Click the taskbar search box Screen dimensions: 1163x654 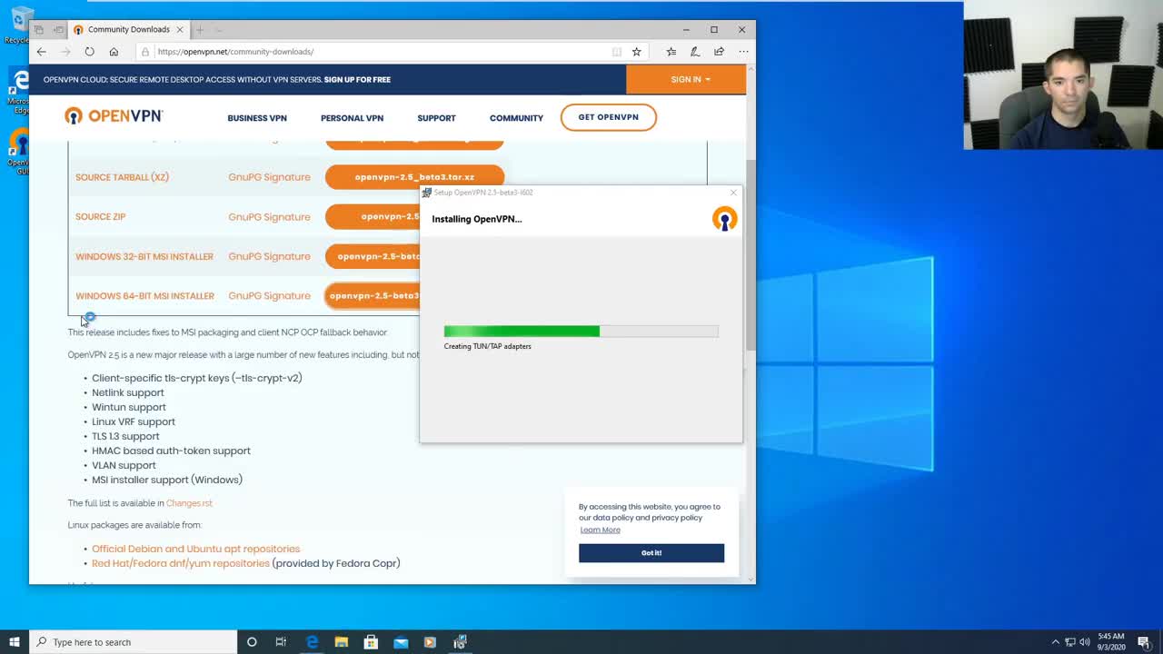click(133, 642)
